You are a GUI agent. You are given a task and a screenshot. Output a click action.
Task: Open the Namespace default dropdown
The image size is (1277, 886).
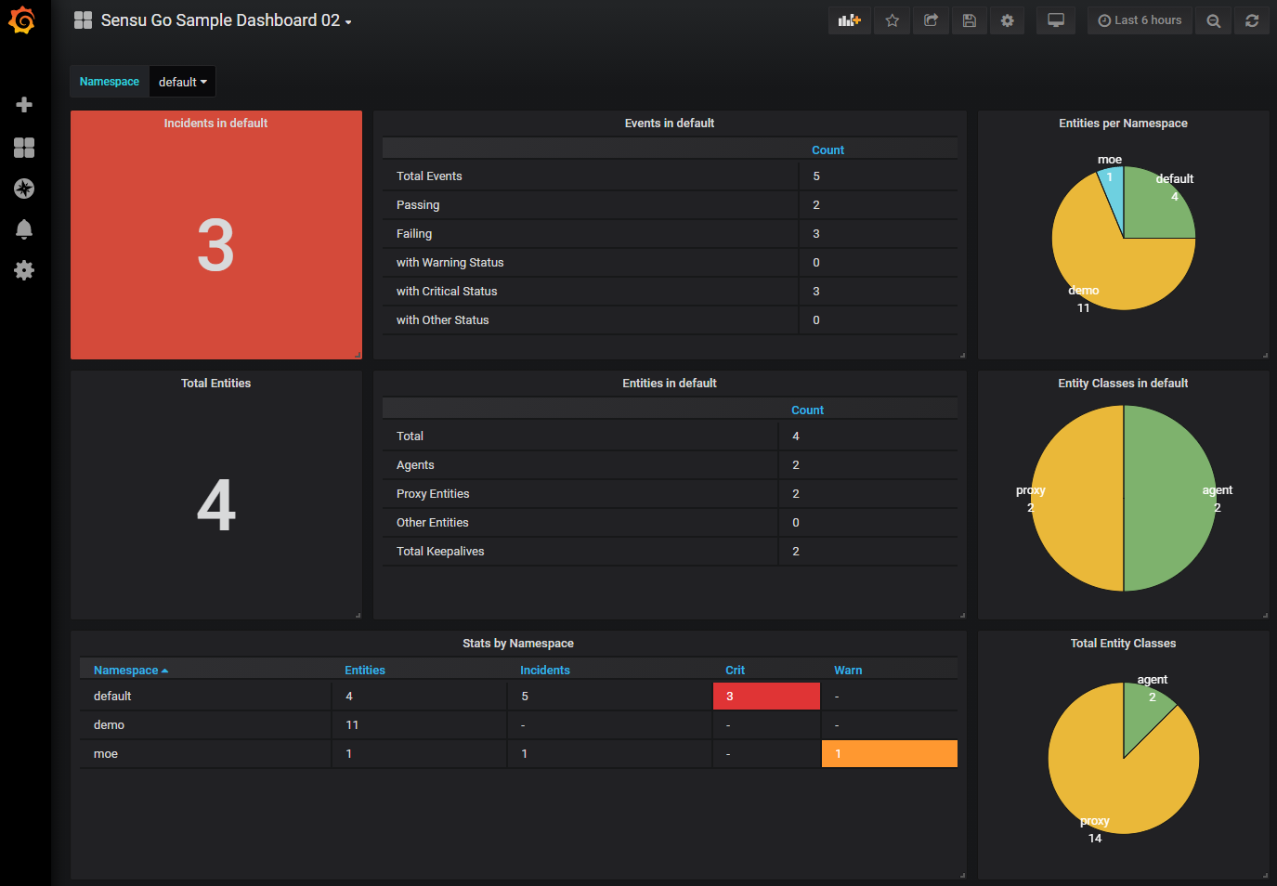coord(183,82)
